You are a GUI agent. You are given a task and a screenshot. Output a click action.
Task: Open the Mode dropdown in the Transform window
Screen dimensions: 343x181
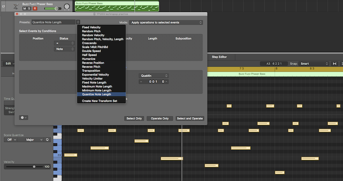[x=166, y=22]
